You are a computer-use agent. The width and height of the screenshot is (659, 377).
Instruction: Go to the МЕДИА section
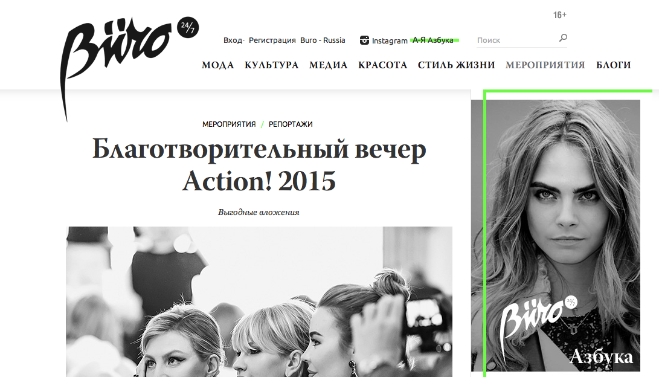328,65
